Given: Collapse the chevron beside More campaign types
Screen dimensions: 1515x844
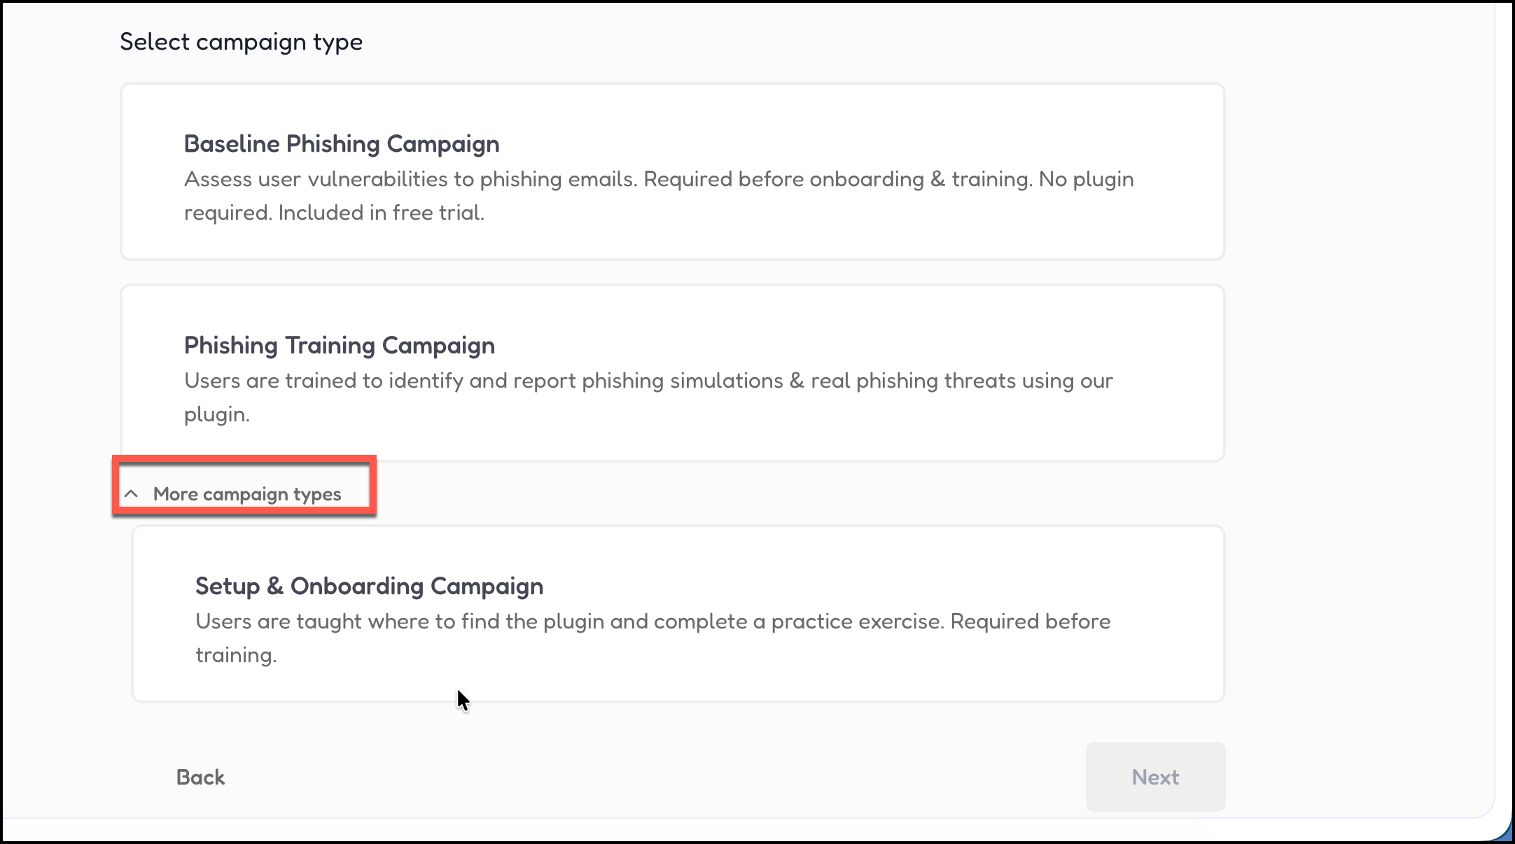Looking at the screenshot, I should pyautogui.click(x=131, y=494).
